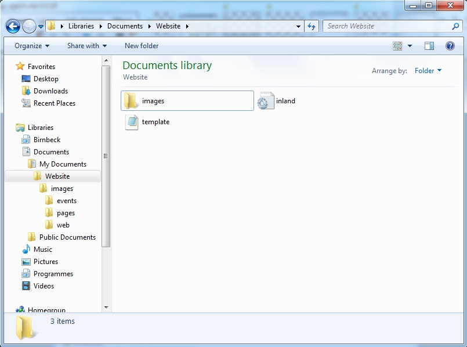Open the Share with dropdown menu
The width and height of the screenshot is (467, 347).
[x=86, y=46]
